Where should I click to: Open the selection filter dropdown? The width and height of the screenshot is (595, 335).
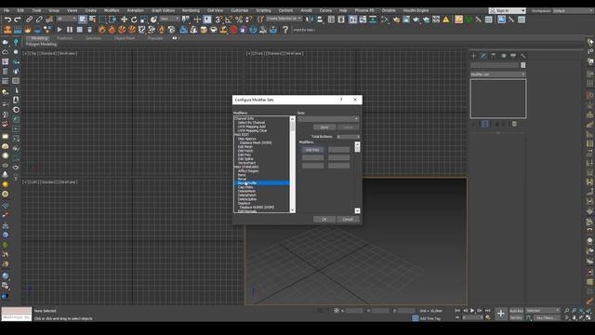click(66, 19)
